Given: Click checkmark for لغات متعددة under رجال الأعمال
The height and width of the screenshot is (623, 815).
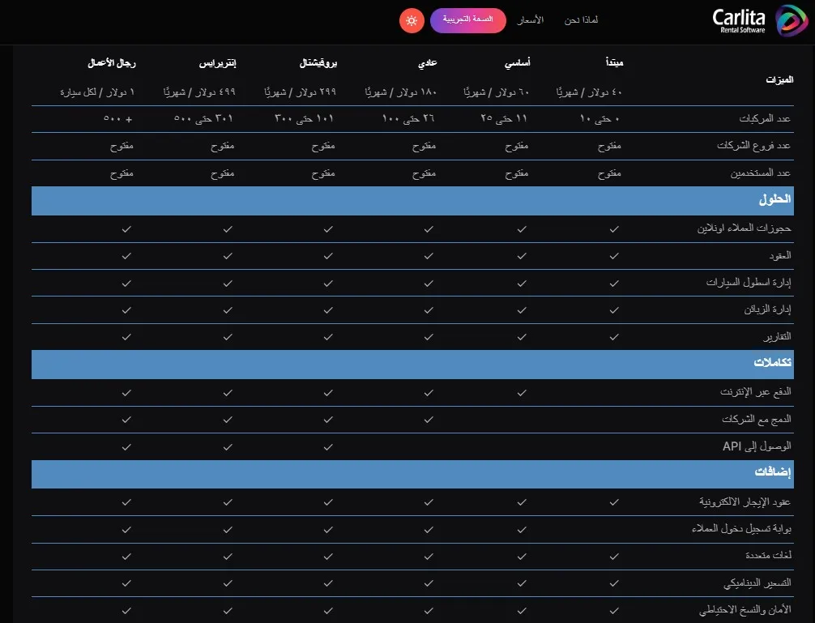Looking at the screenshot, I should (126, 557).
